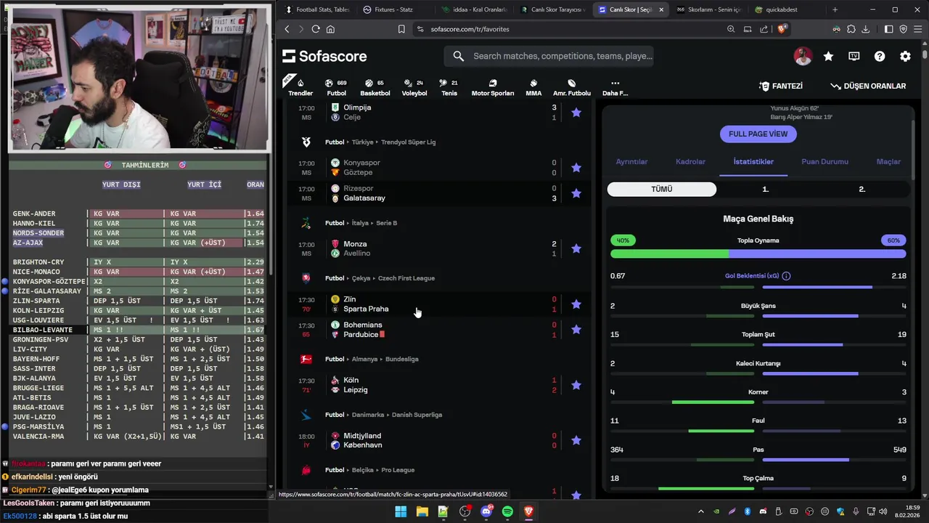Select the TÜMÜ period filter
929x523 pixels.
coord(662,189)
